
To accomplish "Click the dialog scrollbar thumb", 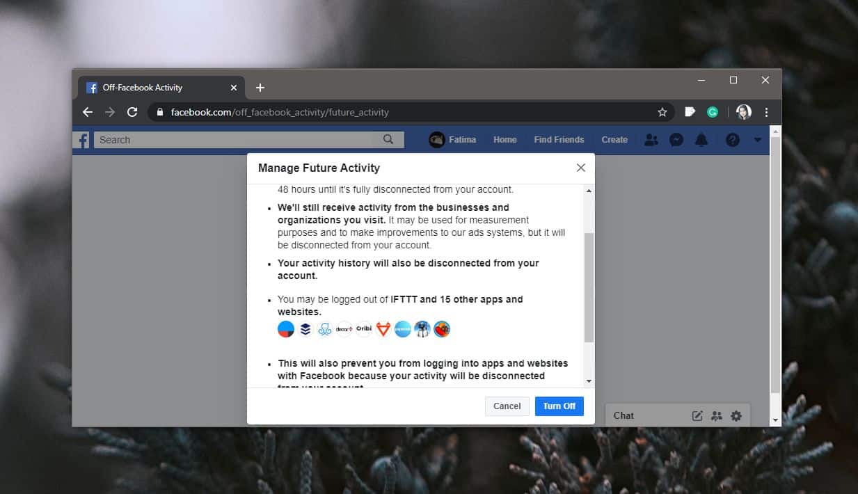I will pyautogui.click(x=589, y=287).
